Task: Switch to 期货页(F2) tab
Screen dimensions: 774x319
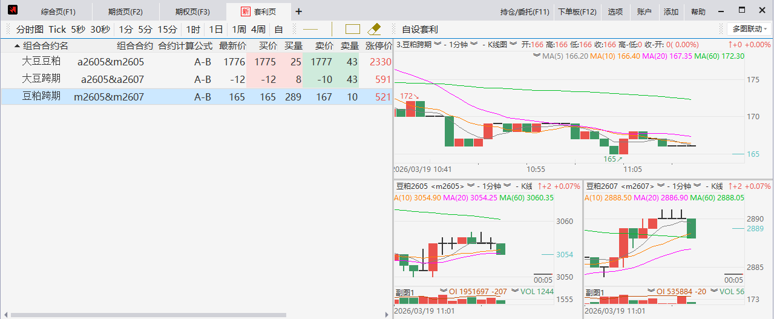Action: (125, 12)
